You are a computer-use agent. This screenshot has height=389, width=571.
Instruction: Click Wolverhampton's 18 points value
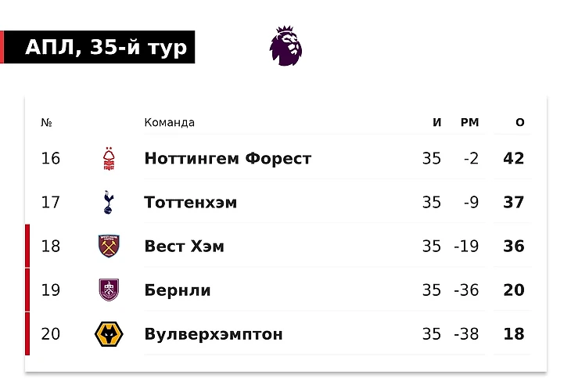coord(513,334)
